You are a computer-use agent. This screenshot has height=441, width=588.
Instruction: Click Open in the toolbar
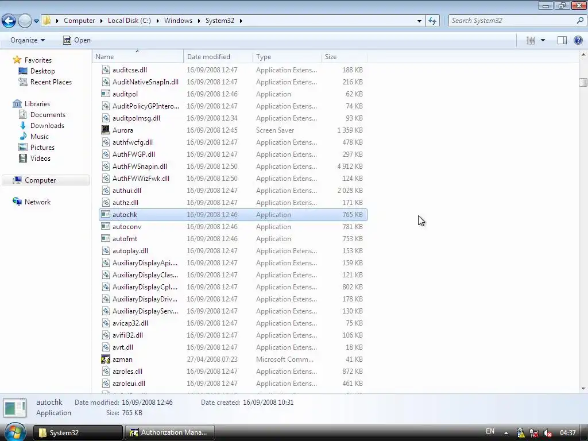click(77, 40)
